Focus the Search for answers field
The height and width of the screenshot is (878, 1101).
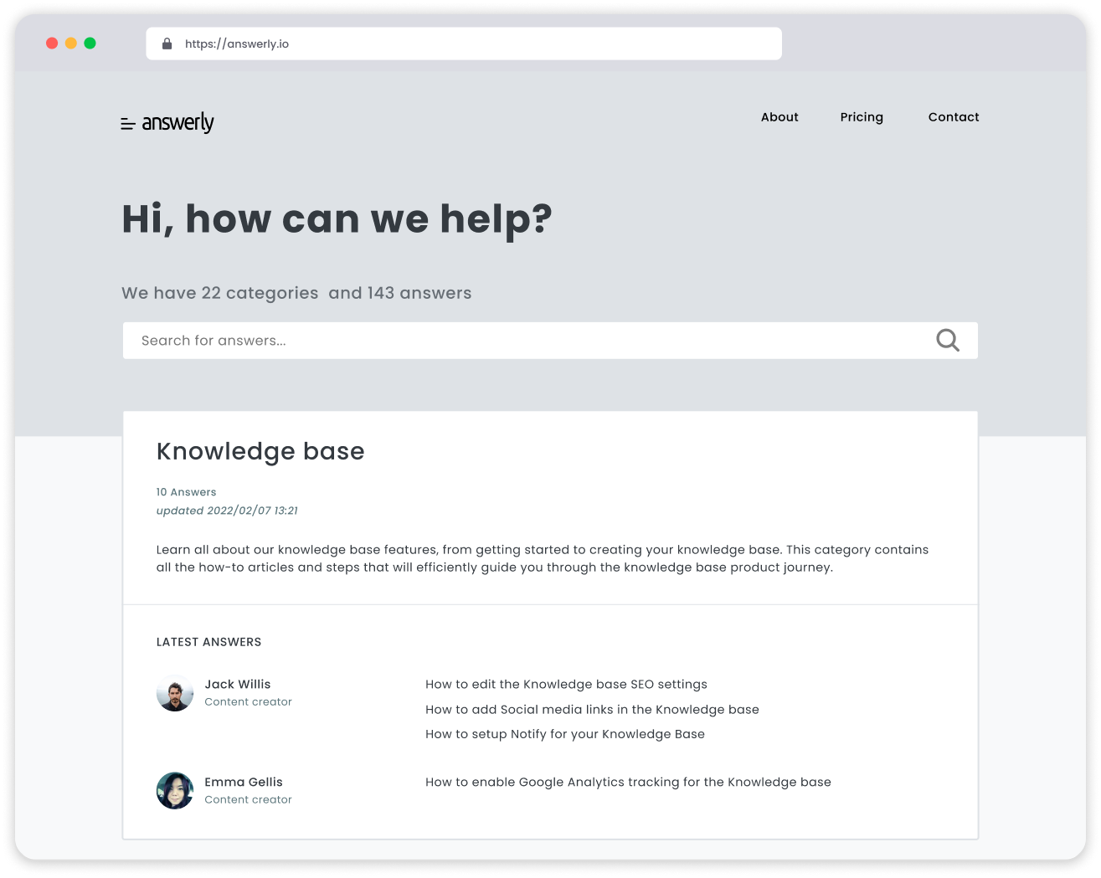coord(550,341)
